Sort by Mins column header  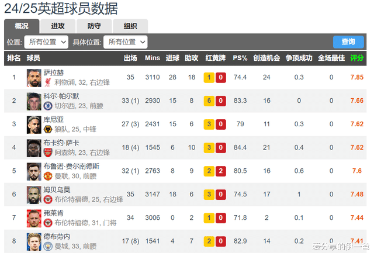153,58
